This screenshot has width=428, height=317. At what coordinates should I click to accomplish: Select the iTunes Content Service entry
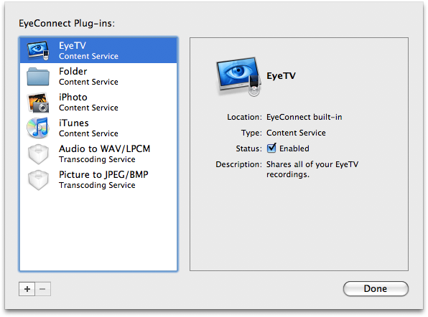tap(98, 128)
